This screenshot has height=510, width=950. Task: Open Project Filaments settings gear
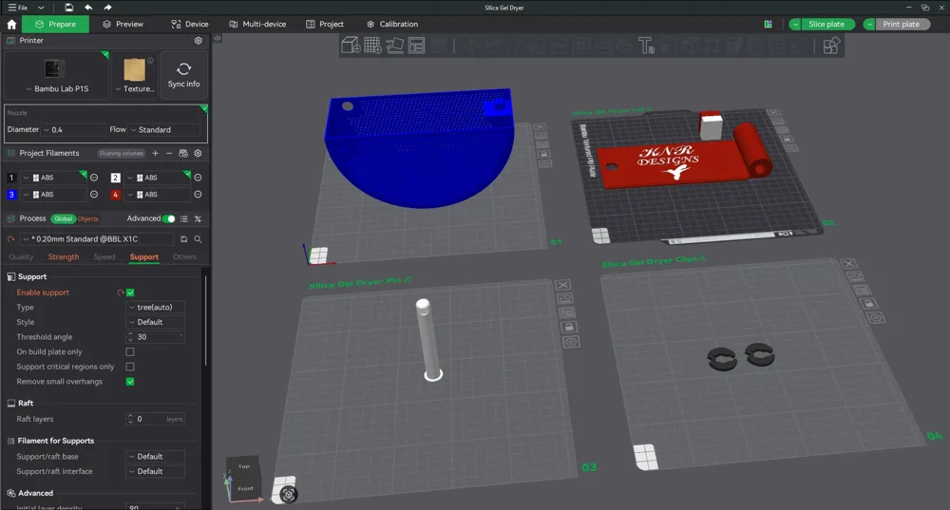[x=198, y=153]
